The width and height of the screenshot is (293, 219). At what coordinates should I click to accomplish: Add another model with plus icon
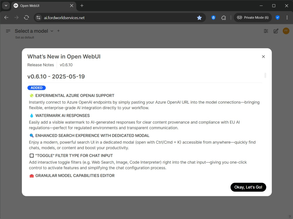[x=58, y=31]
